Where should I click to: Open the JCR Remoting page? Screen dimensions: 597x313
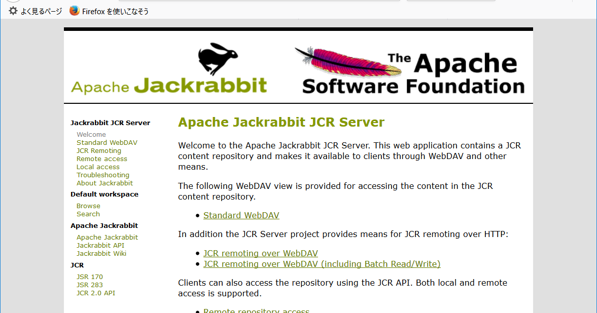coord(98,150)
